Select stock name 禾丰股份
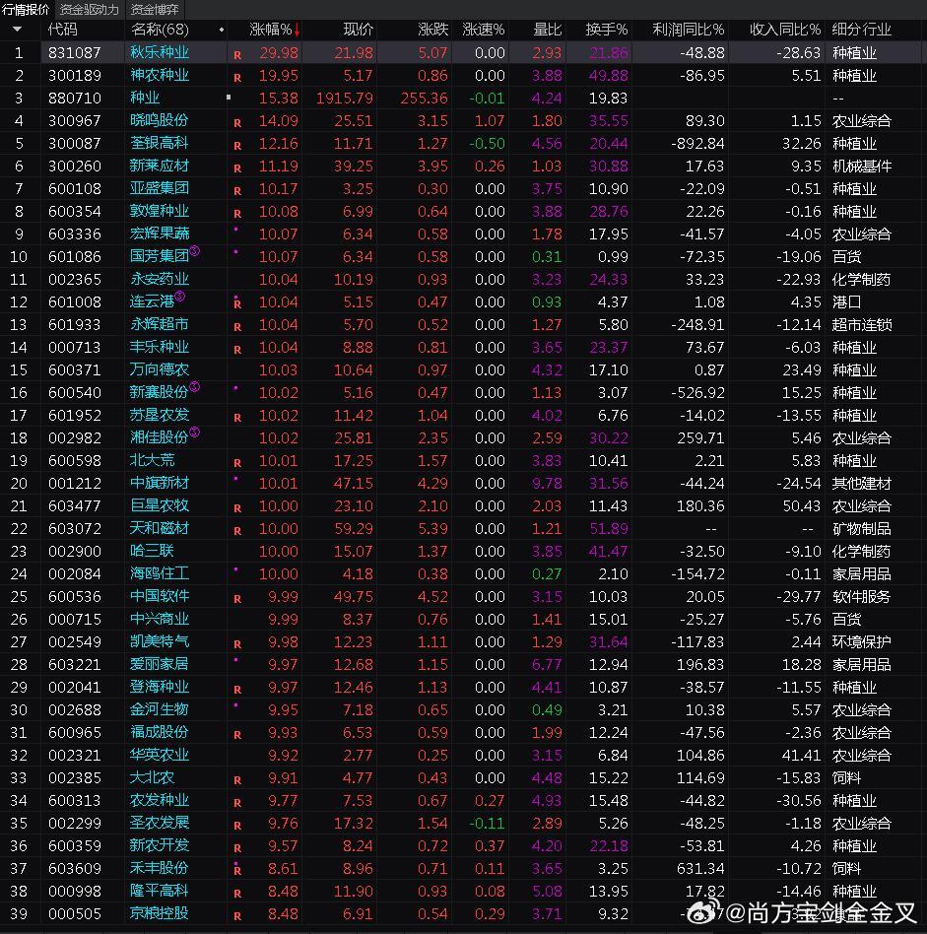This screenshot has width=927, height=934. (160, 868)
